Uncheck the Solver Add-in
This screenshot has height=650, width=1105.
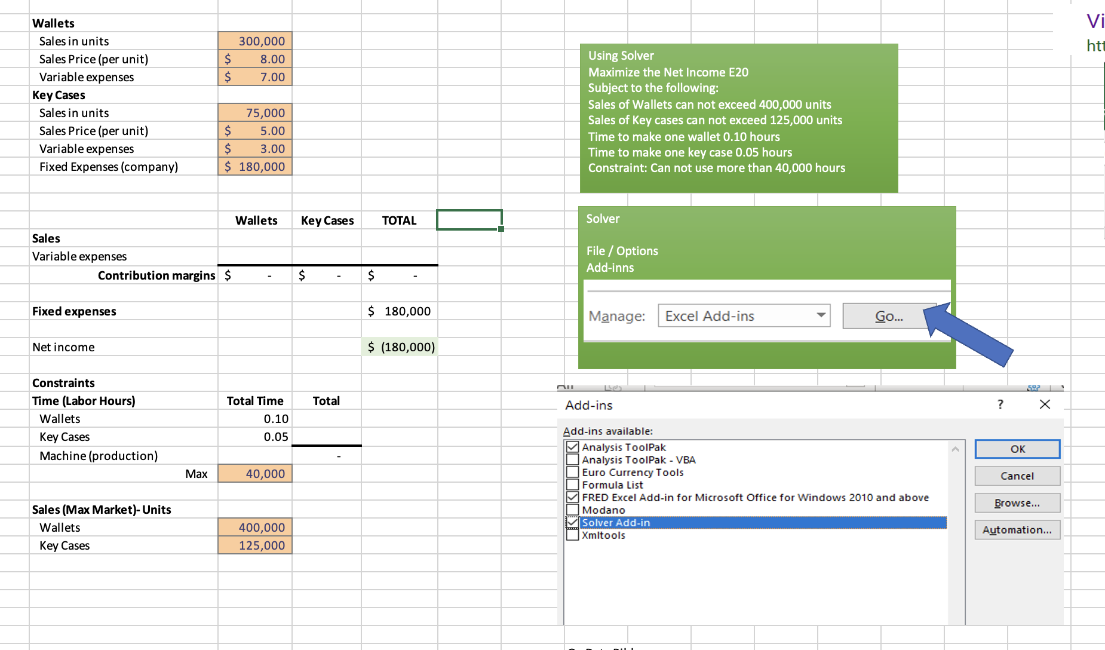coord(572,522)
